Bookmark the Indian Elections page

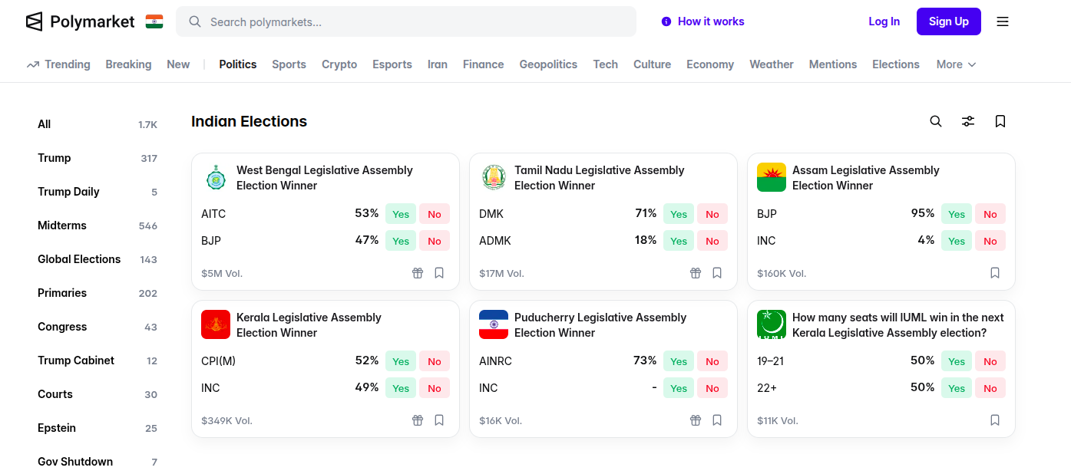[1000, 121]
